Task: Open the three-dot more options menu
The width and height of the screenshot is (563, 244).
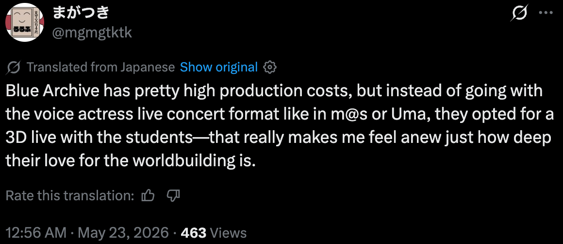Action: click(x=546, y=13)
